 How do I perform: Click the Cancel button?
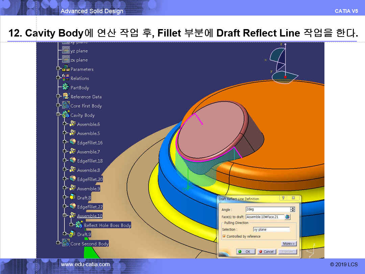(266, 252)
